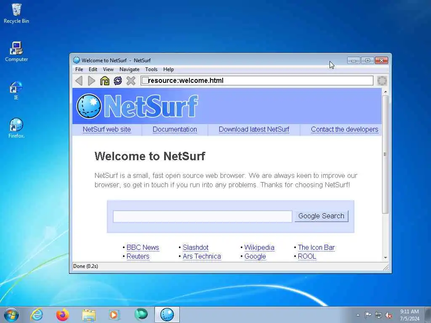Select the Firefox desktop shortcut
Image resolution: width=431 pixels, height=323 pixels.
(x=16, y=128)
